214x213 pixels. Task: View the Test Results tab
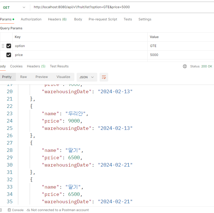pyautogui.click(x=59, y=66)
